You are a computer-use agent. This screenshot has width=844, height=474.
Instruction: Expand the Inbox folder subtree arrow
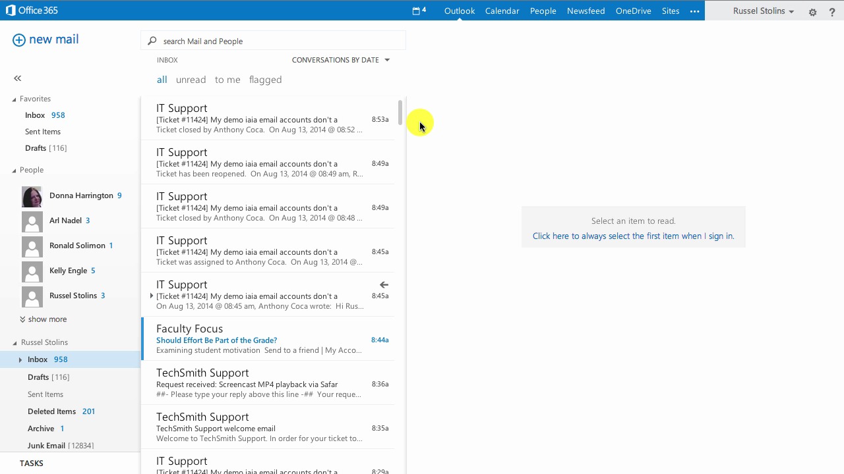pyautogui.click(x=20, y=359)
